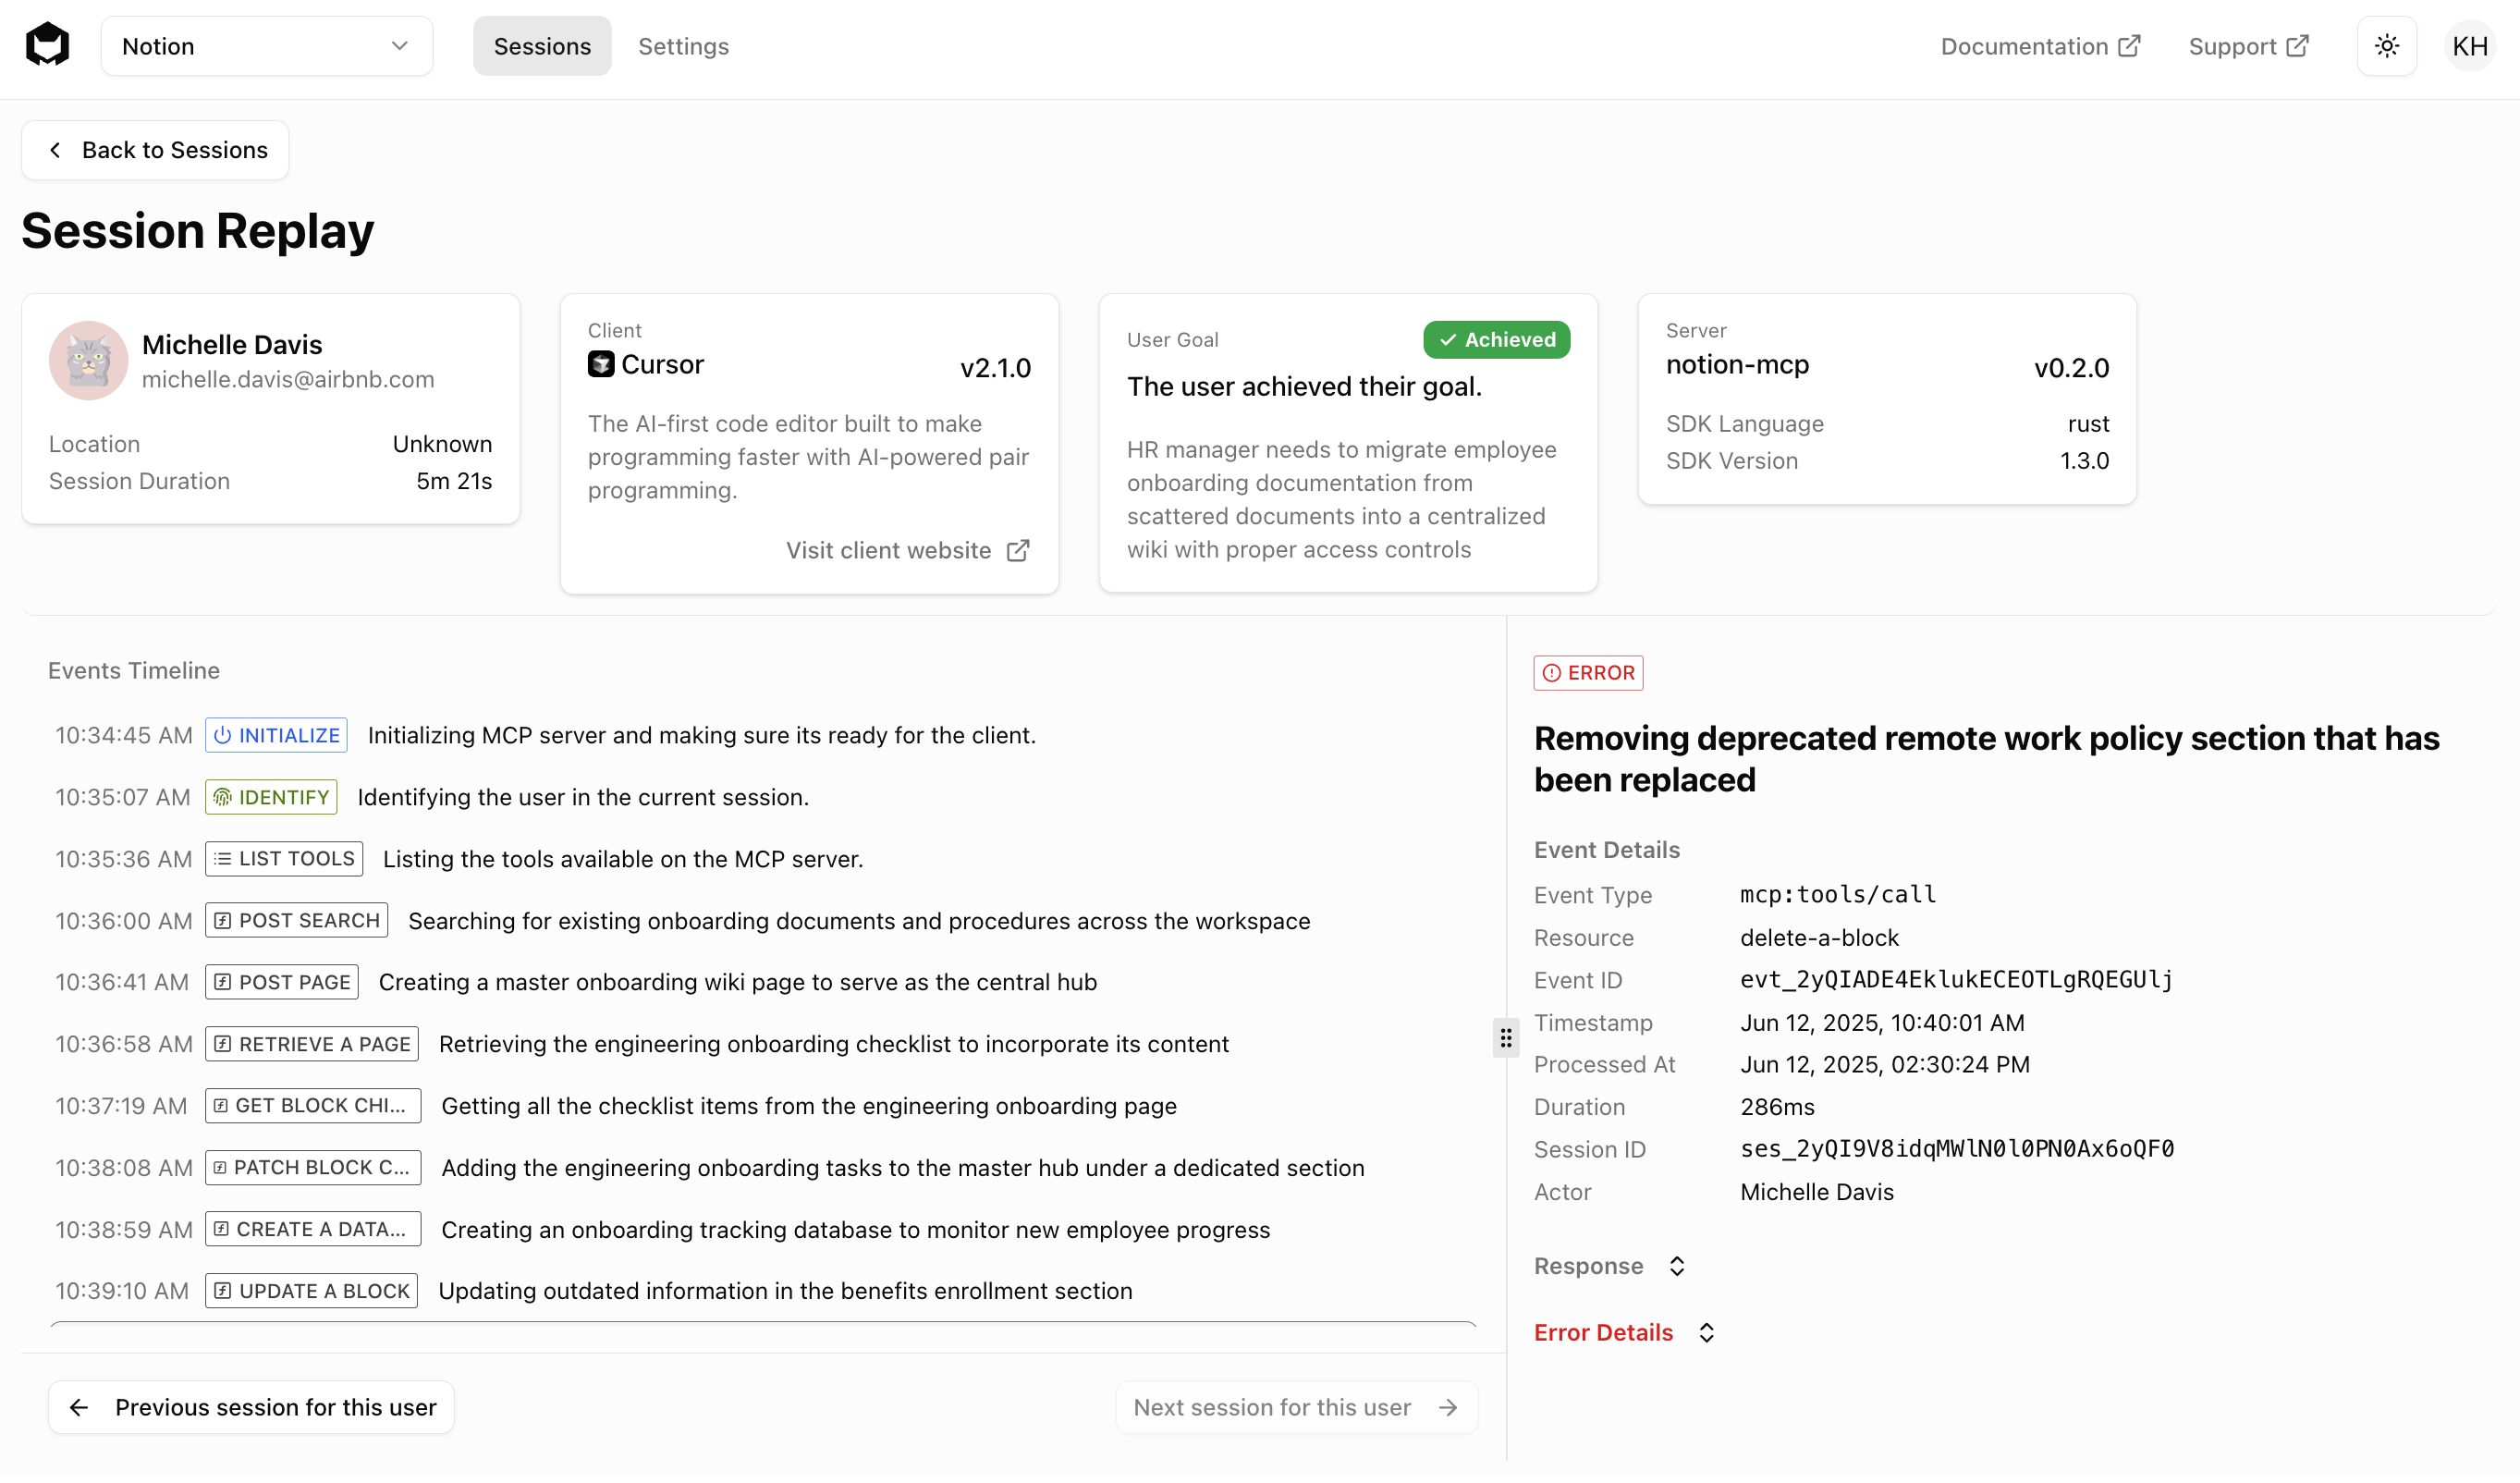Click the Achieved goal badge
This screenshot has height=1483, width=2520.
click(1496, 340)
